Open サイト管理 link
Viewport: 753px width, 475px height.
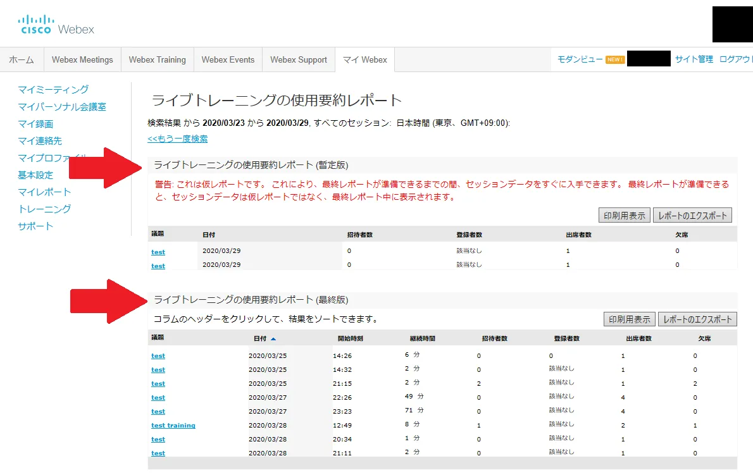tap(694, 59)
